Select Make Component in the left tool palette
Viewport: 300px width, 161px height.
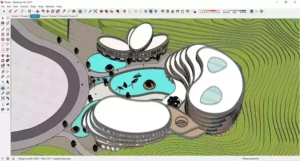[x=8, y=18]
